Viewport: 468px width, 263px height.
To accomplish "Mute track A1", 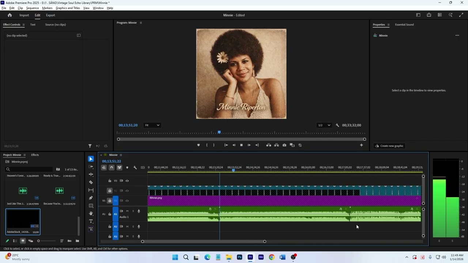I will [127, 211].
